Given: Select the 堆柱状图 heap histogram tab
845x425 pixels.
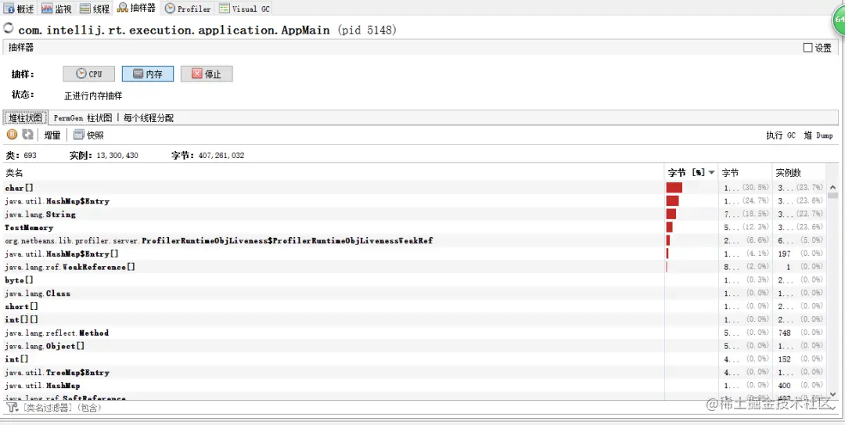Looking at the screenshot, I should click(x=25, y=117).
